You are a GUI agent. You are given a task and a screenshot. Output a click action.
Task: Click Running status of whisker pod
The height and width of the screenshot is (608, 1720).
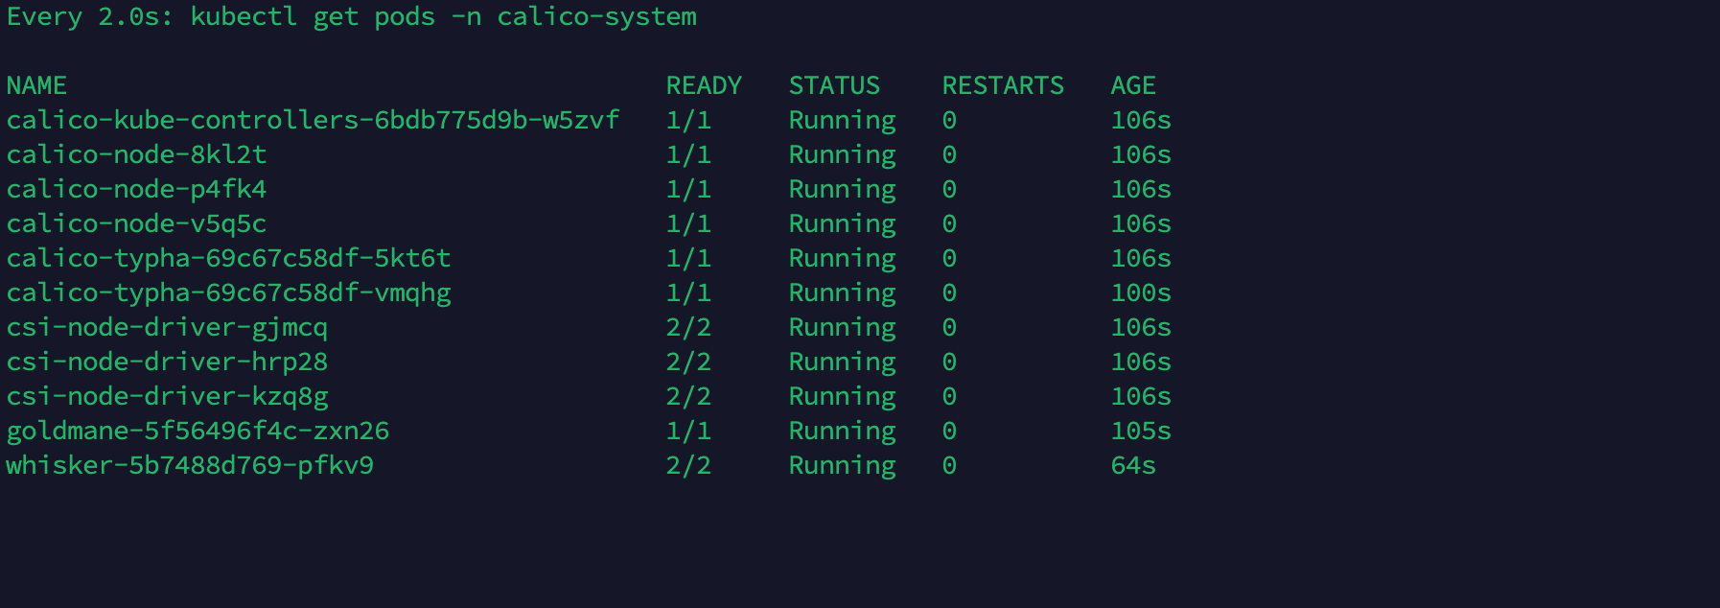coord(842,465)
